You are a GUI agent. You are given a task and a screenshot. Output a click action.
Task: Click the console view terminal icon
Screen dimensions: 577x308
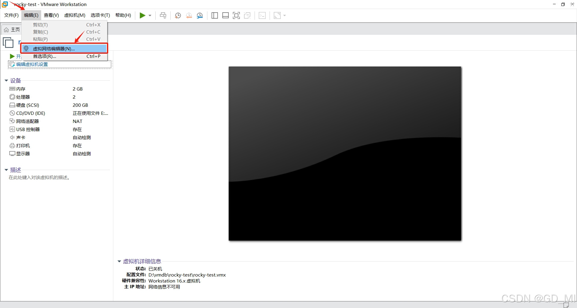tap(262, 16)
